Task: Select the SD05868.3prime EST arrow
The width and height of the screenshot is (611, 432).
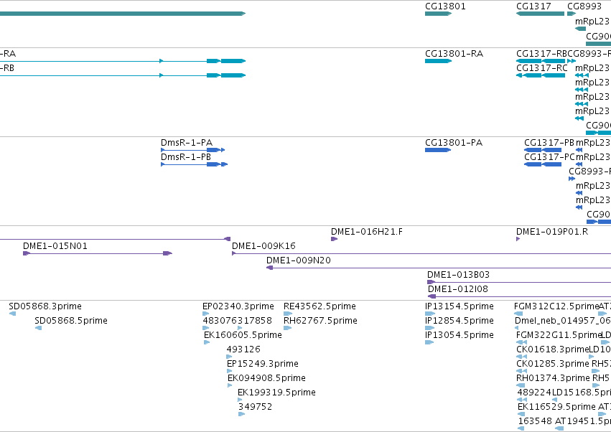Action: 12,314
